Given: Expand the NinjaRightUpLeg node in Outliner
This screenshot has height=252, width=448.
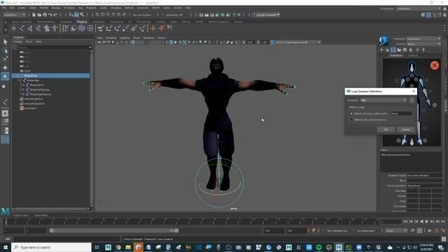Looking at the screenshot, I should point(23,94).
